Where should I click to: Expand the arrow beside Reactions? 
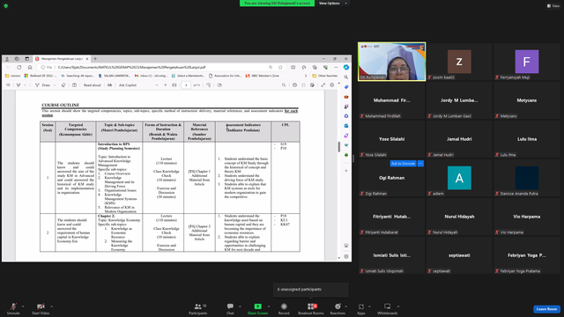tap(346, 306)
